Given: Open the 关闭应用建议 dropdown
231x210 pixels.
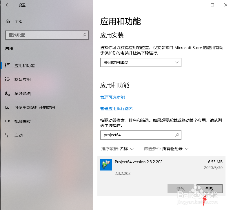Looking at the screenshot, I should coord(141,62).
